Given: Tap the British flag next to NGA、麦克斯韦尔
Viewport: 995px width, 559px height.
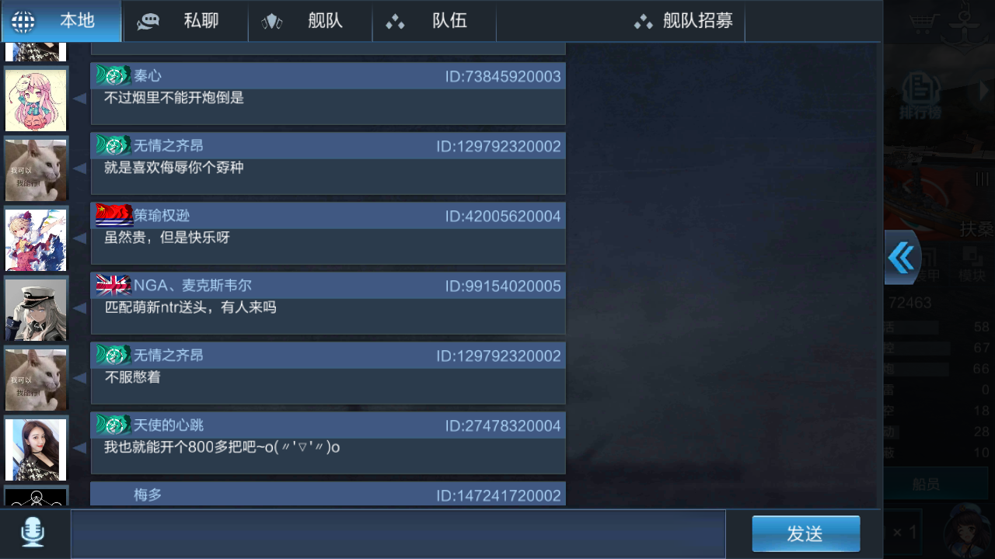Looking at the screenshot, I should point(113,285).
